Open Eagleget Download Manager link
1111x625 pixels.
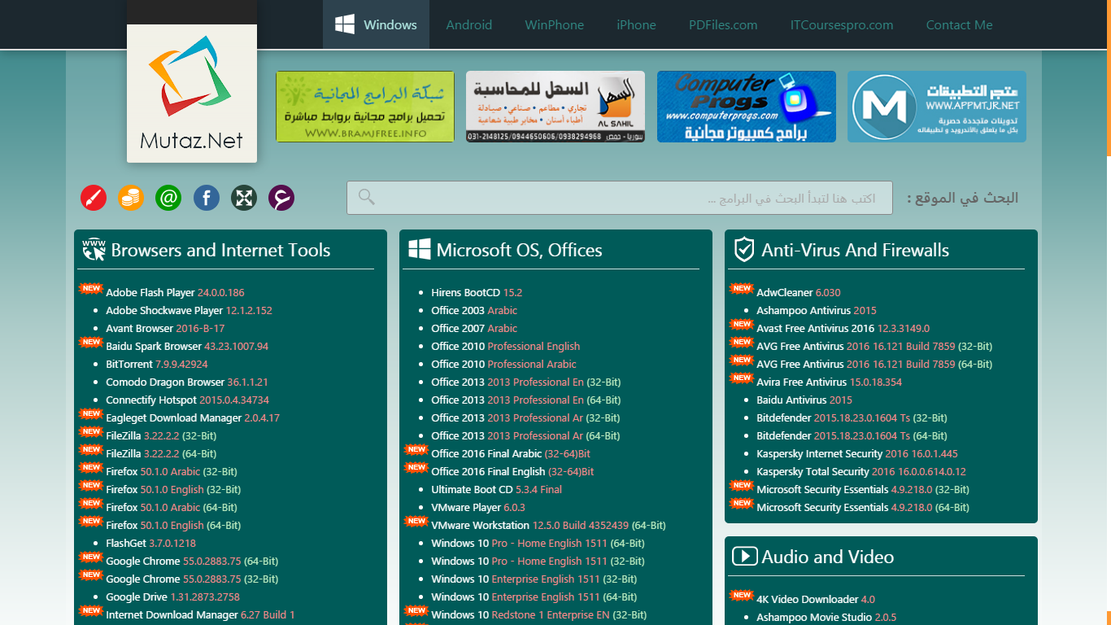tap(193, 418)
